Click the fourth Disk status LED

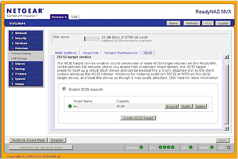[173, 147]
